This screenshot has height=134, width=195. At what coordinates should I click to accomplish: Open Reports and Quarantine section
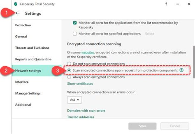click(x=33, y=59)
